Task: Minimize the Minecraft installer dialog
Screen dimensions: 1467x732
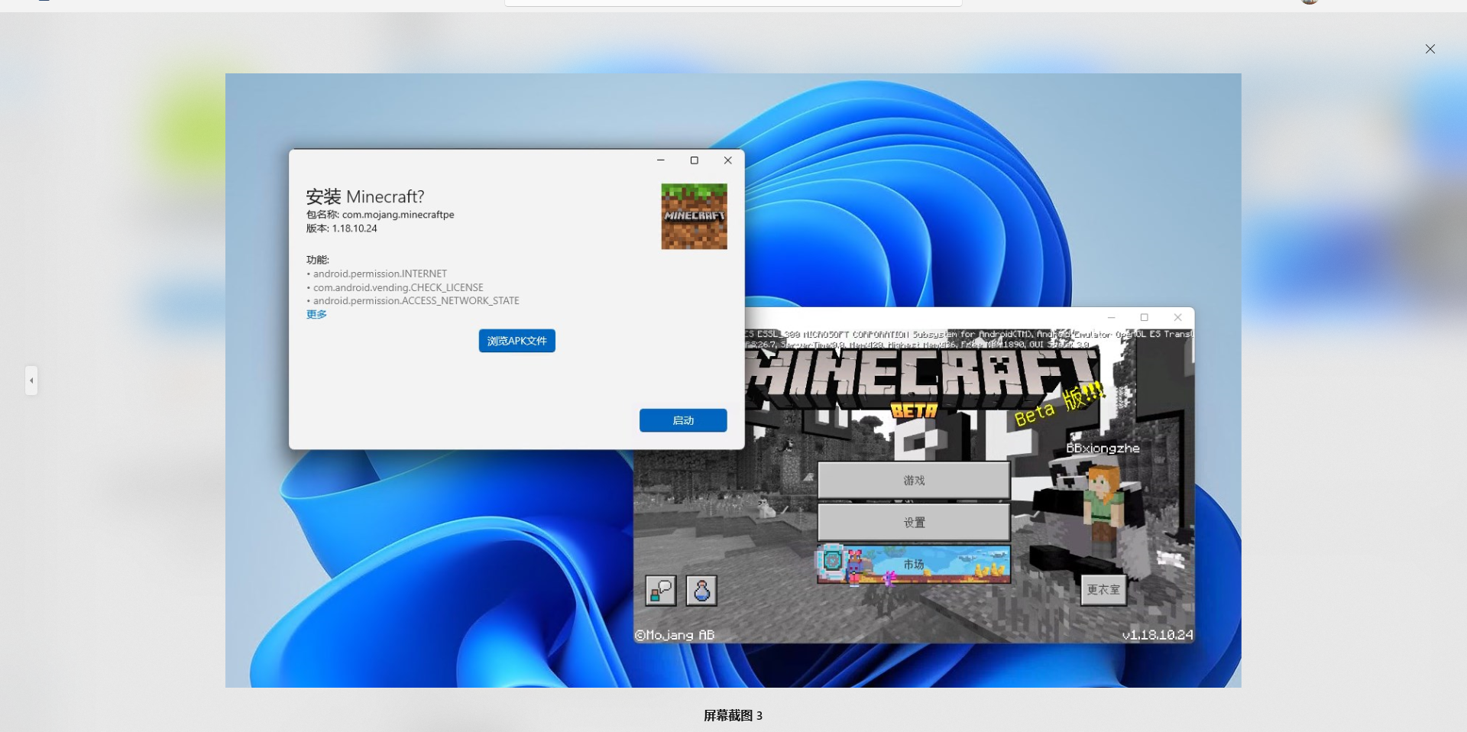Action: (660, 160)
